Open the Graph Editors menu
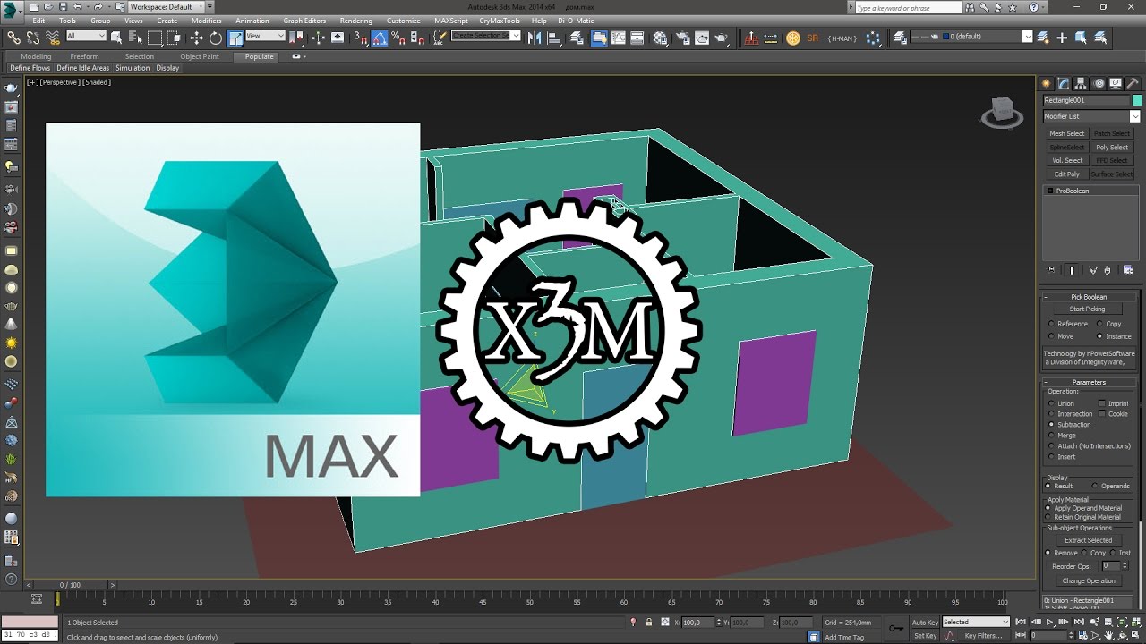This screenshot has height=644, width=1146. (x=304, y=21)
